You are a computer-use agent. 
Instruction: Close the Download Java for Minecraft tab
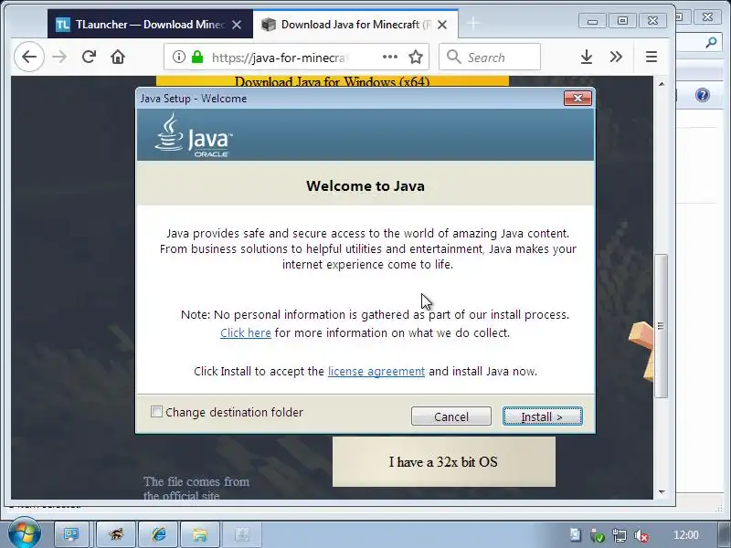pyautogui.click(x=442, y=25)
